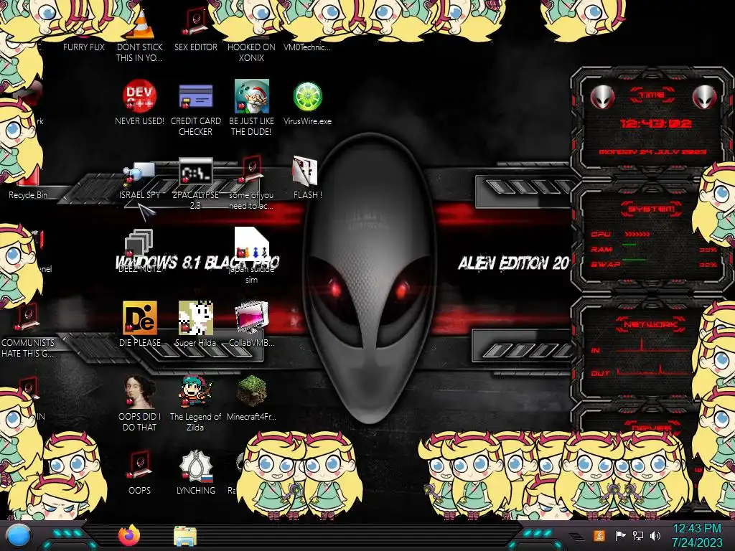This screenshot has width=735, height=551.
Task: Open the 2PACALYPSE 2.3 console icon
Action: [195, 172]
